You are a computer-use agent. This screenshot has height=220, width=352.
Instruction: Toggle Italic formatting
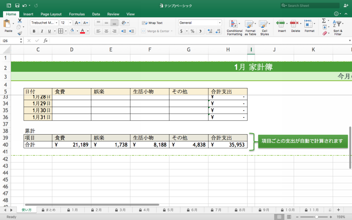pos(42,31)
